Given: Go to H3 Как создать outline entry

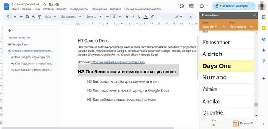Looking at the screenshot, I should [31, 57].
